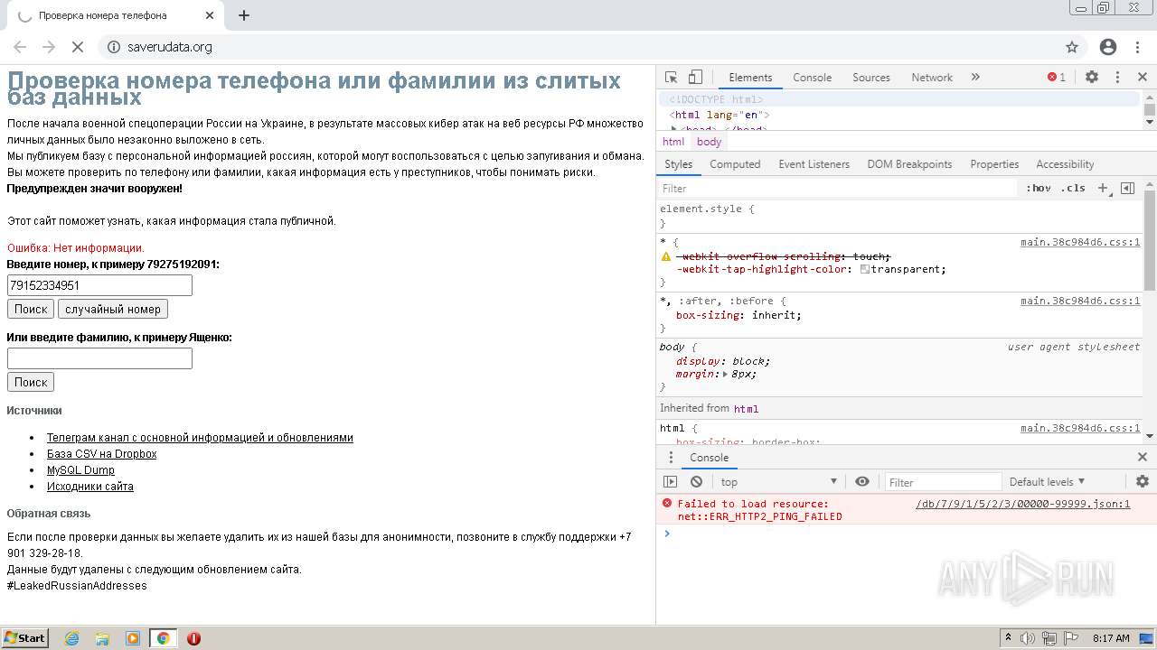Open the Network tab
Screen dimensions: 1157x650
click(x=932, y=78)
